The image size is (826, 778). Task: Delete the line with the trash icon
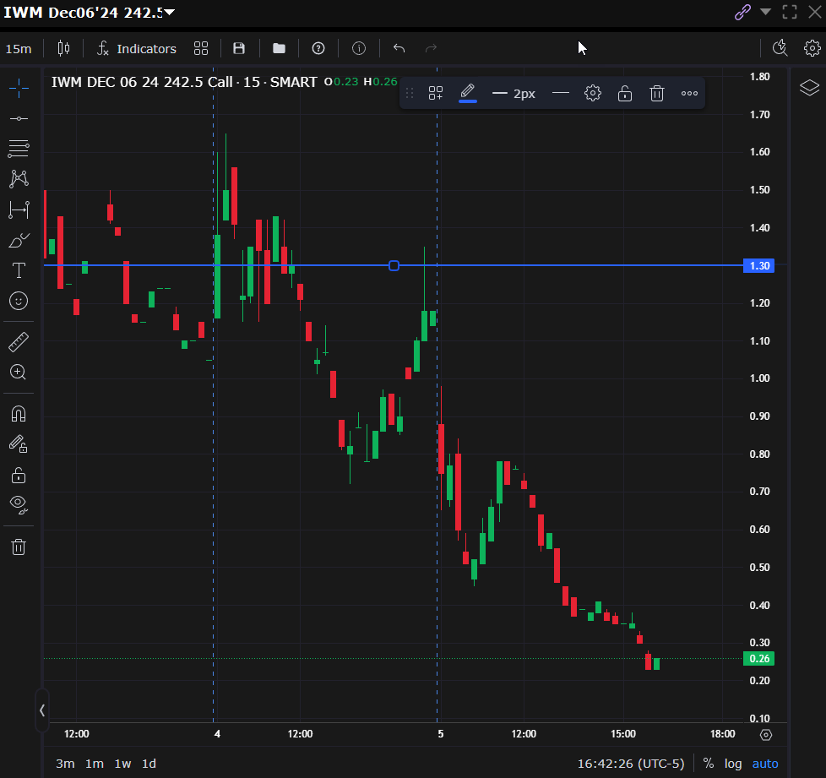656,93
